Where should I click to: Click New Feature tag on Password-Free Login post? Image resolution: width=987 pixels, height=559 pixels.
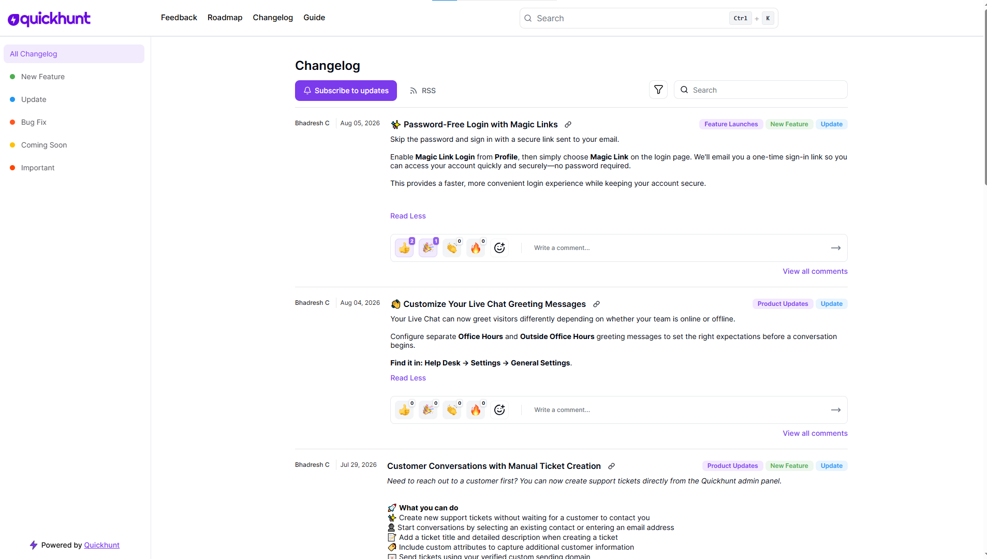click(x=789, y=124)
